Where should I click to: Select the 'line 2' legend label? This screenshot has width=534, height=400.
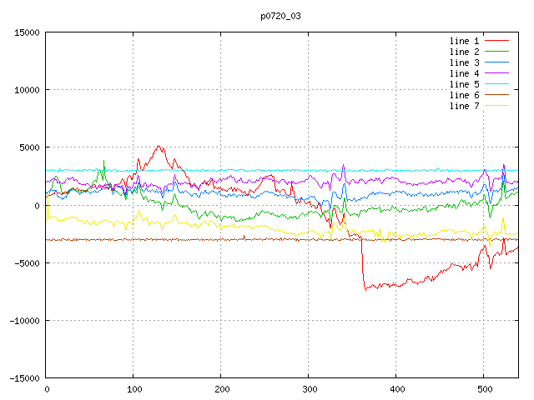click(x=464, y=52)
